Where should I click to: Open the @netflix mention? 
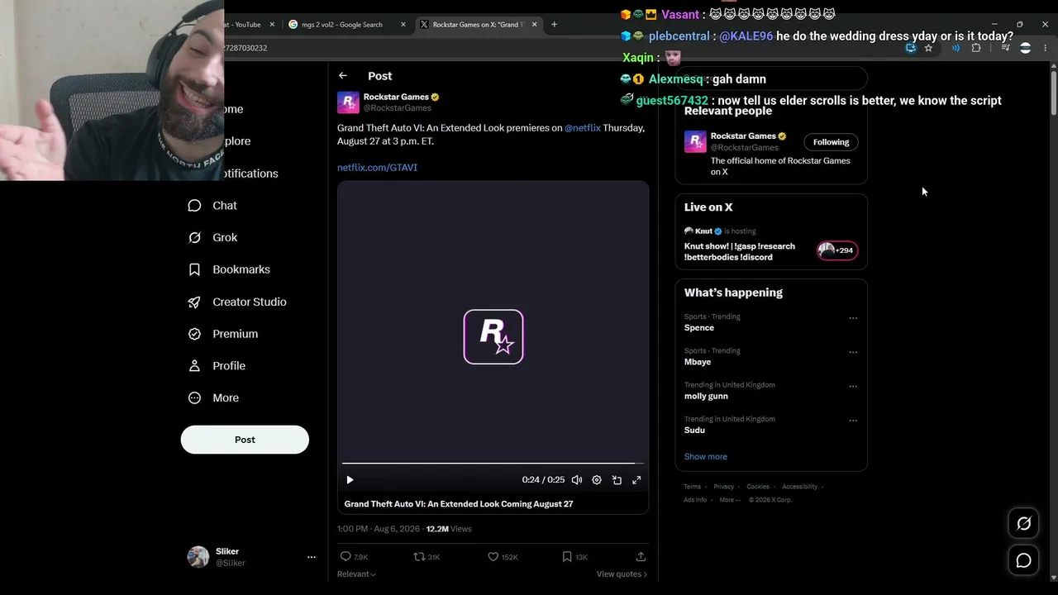pos(583,128)
